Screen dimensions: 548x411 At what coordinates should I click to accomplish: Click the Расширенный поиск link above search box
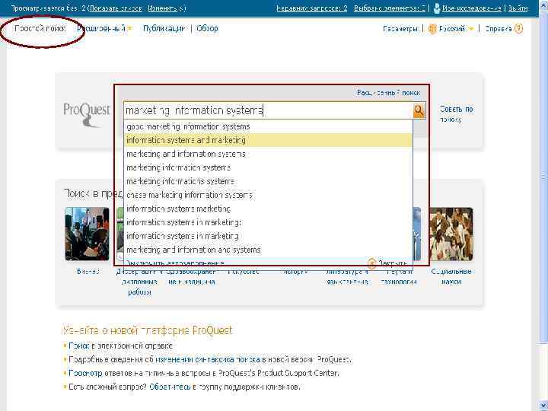click(388, 93)
